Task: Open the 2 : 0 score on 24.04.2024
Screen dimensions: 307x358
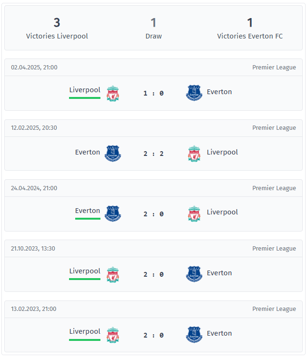Action: 153,214
